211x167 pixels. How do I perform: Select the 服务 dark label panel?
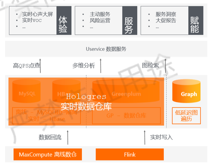[x=130, y=20]
